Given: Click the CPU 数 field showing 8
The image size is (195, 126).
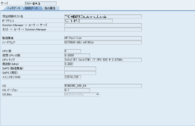Looking at the screenshot, I should coord(73,51).
